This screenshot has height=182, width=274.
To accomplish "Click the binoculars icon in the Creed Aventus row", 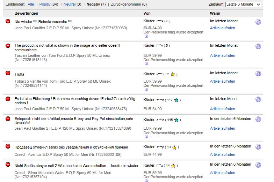I will click(x=258, y=147).
